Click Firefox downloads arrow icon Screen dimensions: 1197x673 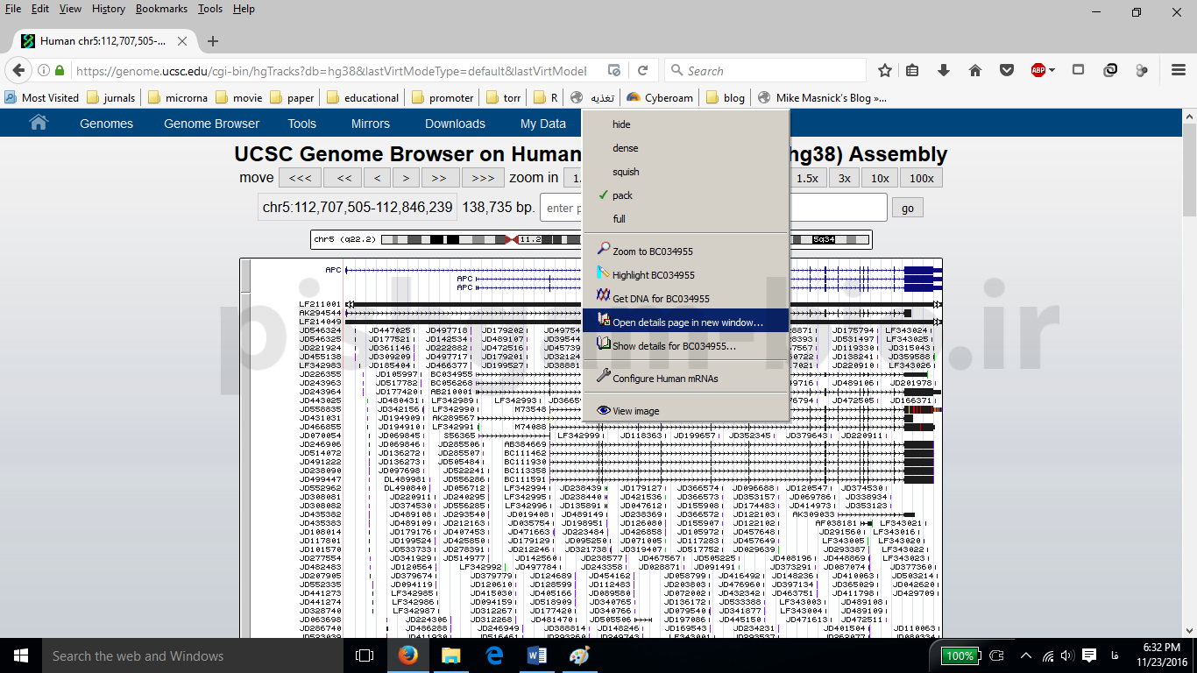pos(944,70)
